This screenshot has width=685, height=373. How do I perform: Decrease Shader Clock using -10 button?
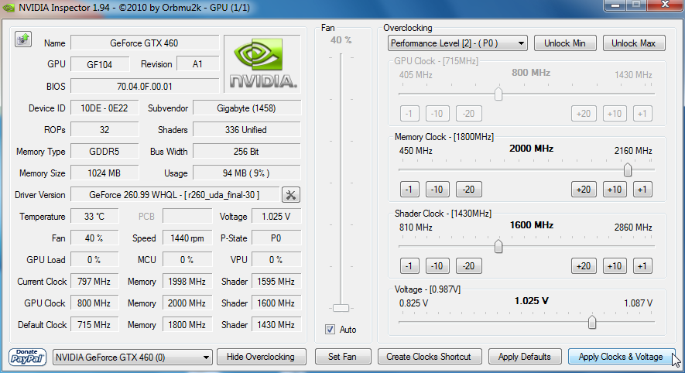(437, 266)
